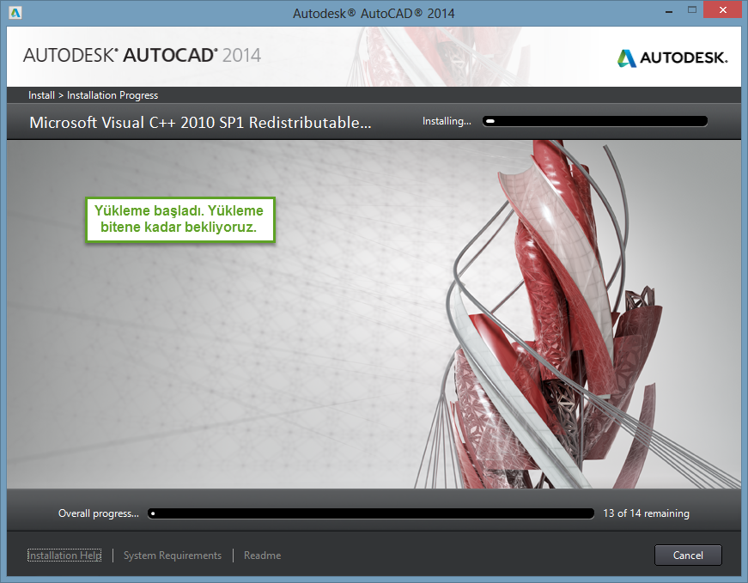Open the Readme link

pyautogui.click(x=263, y=556)
